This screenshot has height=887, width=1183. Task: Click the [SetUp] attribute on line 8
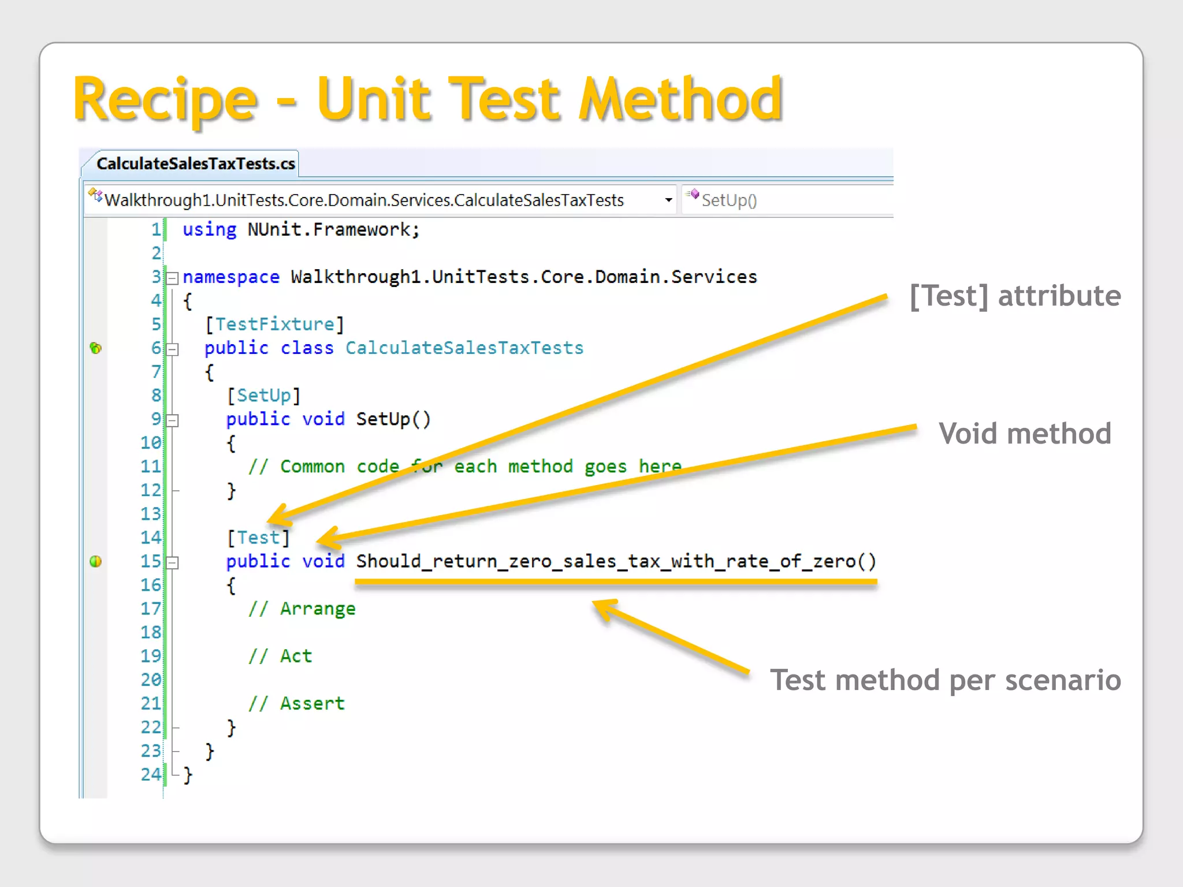coord(263,396)
